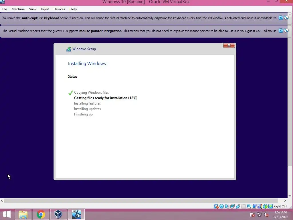
Task: Suppress the Auto capture keyboard message permanently
Action: coord(286,18)
